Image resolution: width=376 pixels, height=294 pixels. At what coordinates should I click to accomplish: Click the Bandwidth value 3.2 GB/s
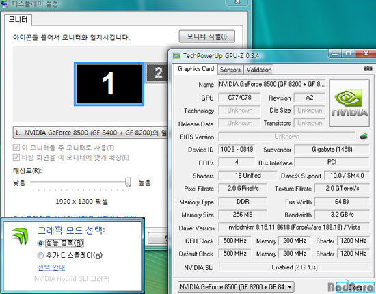(342, 215)
